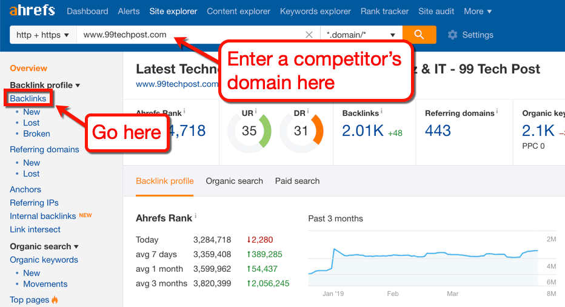The height and width of the screenshot is (307, 565).
Task: Click the avg 7 days value 3,359,408
Action: (212, 254)
